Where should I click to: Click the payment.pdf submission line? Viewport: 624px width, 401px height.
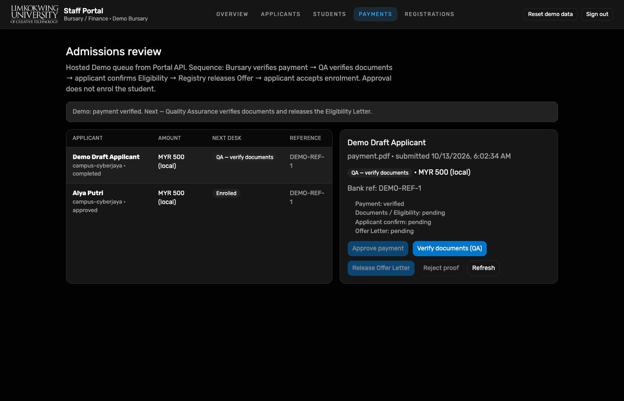429,156
